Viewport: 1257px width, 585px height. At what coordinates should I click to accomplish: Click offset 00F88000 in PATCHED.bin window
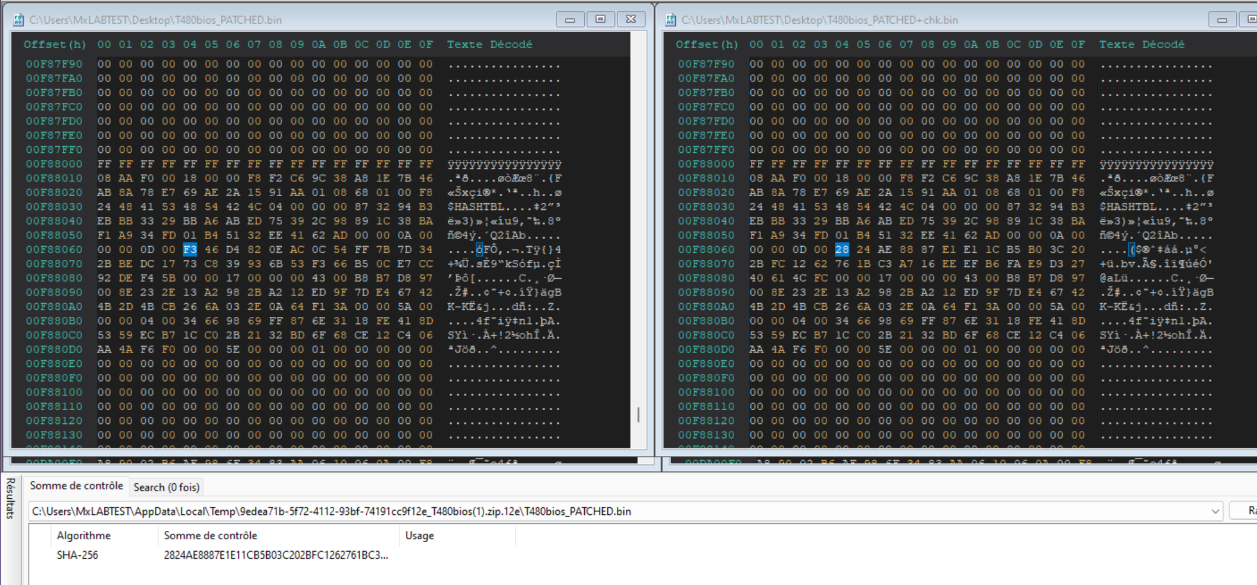[54, 164]
